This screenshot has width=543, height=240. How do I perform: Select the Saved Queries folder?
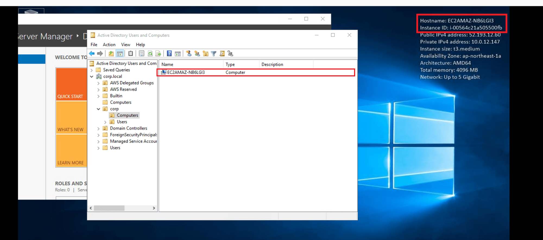(x=116, y=70)
